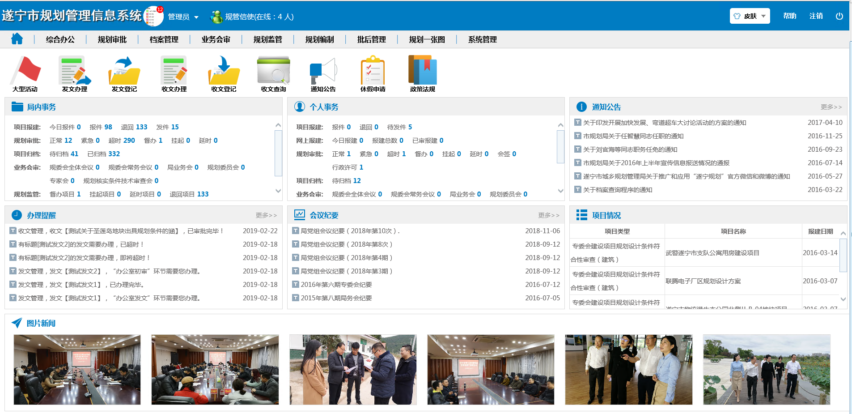Image resolution: width=852 pixels, height=414 pixels.
Task: Expand the 管理员 user dropdown
Action: pyautogui.click(x=183, y=17)
